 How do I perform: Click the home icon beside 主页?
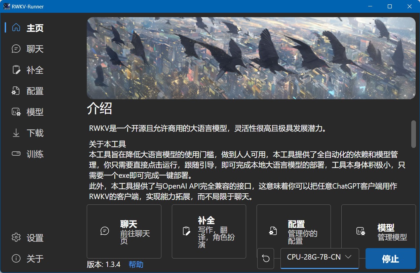click(x=16, y=28)
